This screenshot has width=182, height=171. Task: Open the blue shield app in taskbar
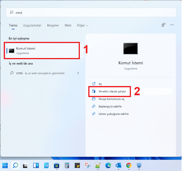coord(139,165)
